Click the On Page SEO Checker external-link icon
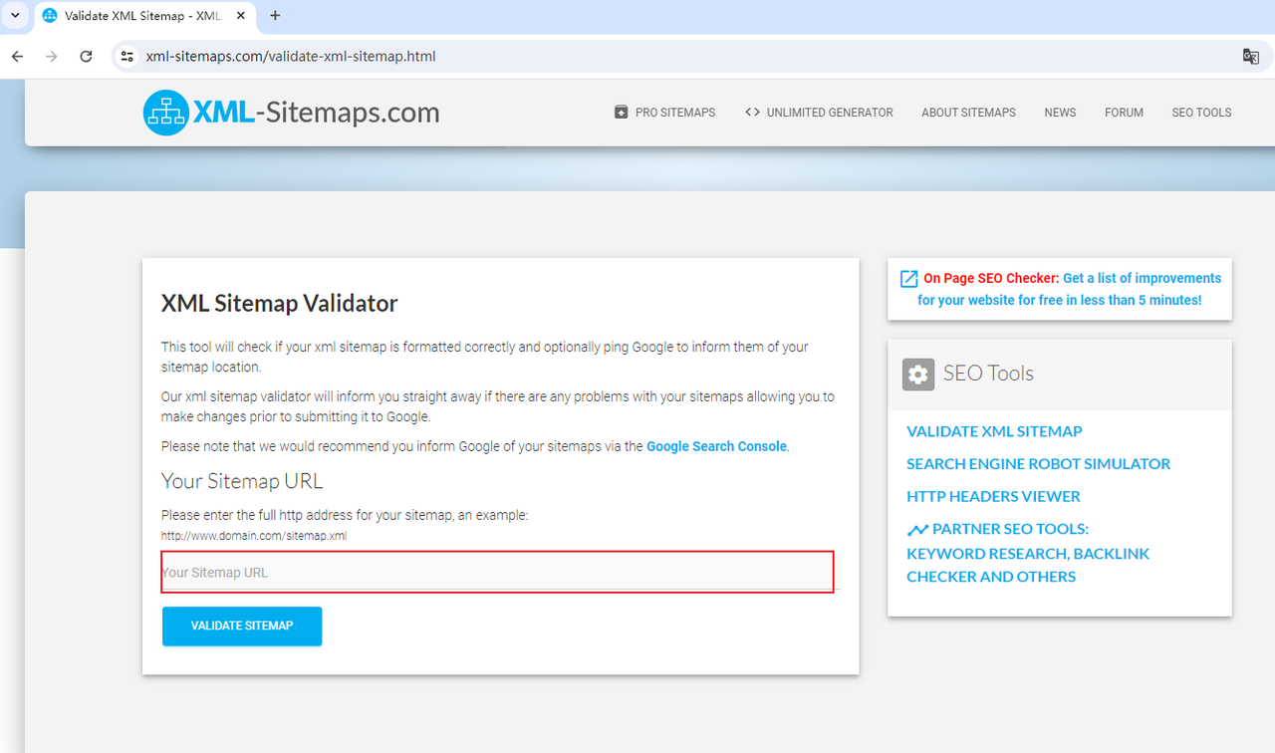 point(908,279)
